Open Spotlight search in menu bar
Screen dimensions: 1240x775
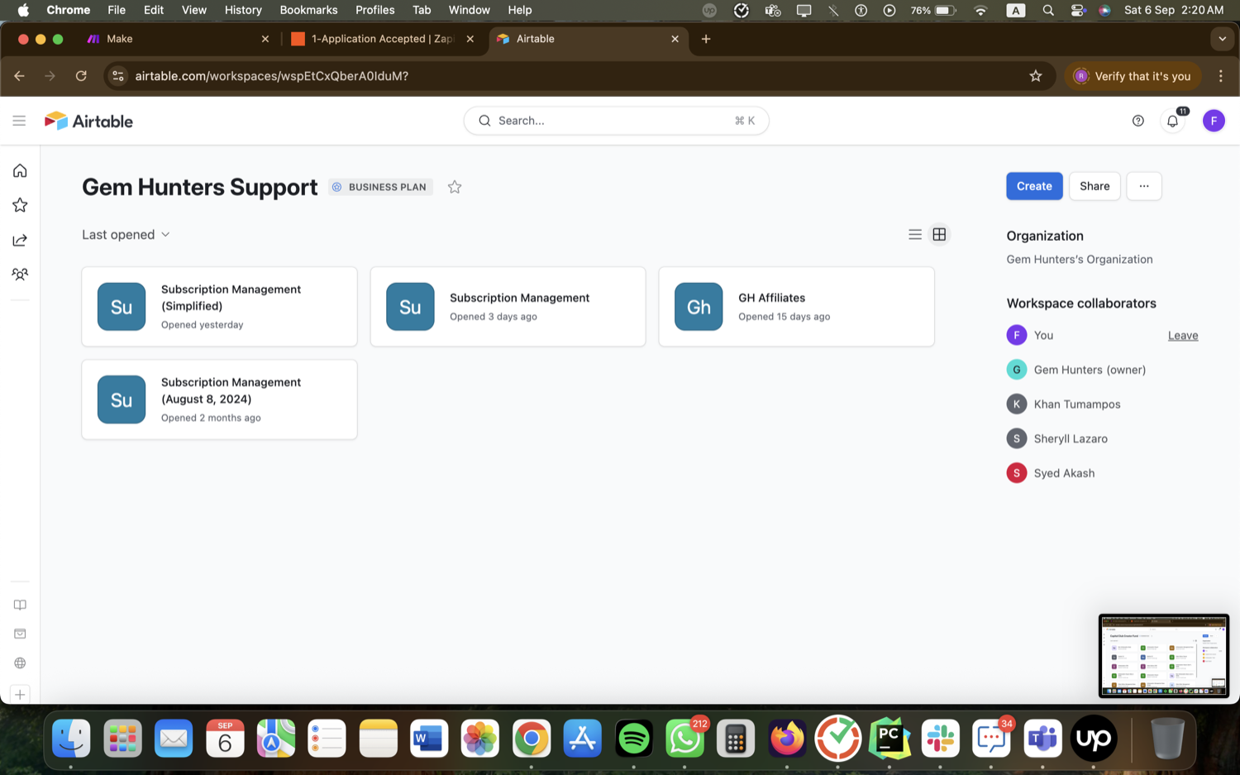[x=1048, y=10]
